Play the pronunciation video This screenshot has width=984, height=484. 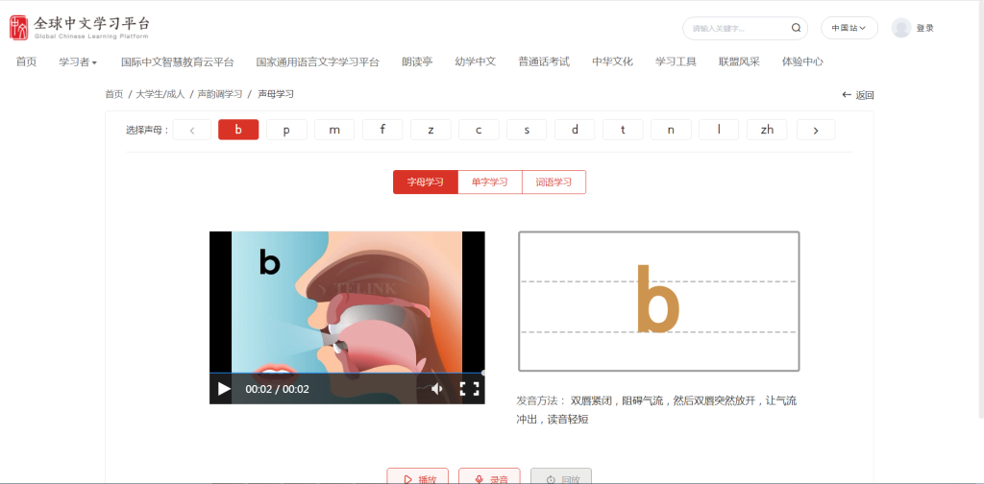point(224,389)
